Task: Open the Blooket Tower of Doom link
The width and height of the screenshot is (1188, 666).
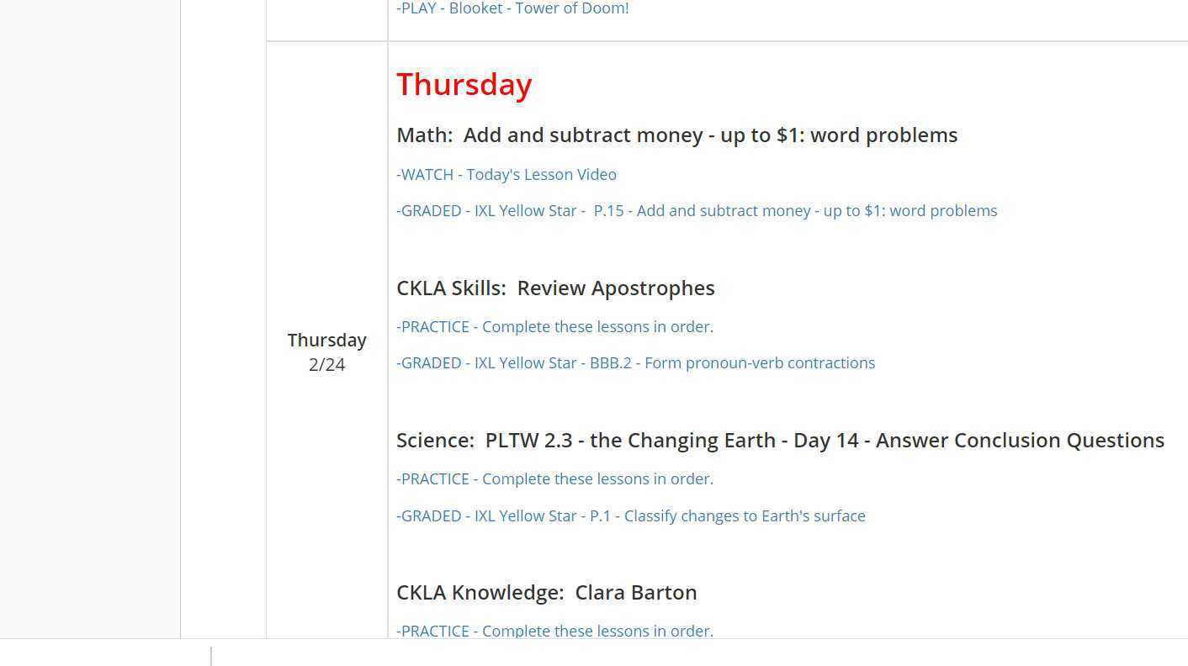Action: 512,8
